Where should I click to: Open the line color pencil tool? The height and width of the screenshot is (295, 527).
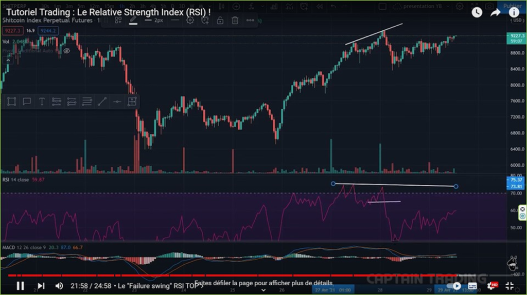(x=133, y=21)
